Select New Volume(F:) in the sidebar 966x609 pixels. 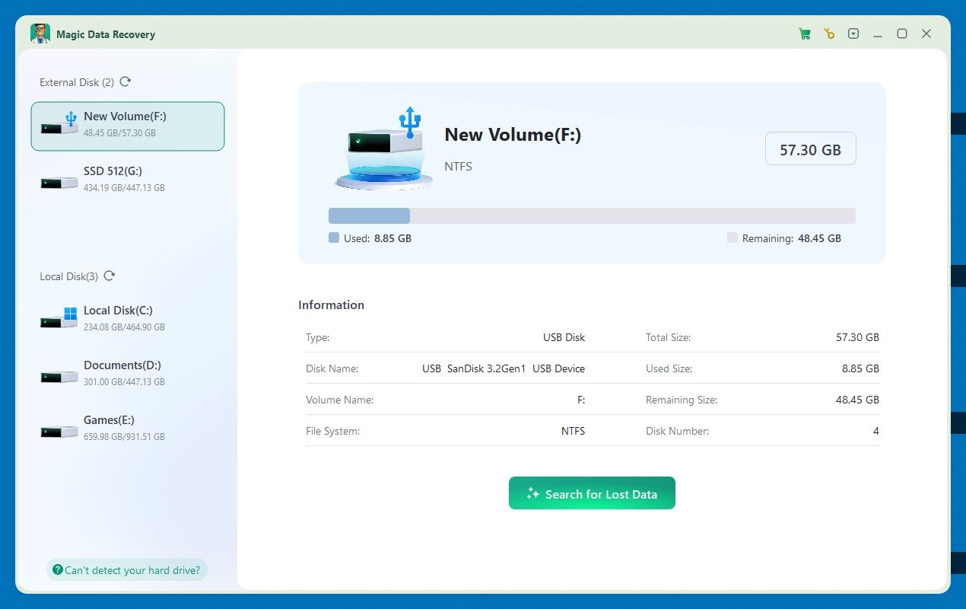128,126
